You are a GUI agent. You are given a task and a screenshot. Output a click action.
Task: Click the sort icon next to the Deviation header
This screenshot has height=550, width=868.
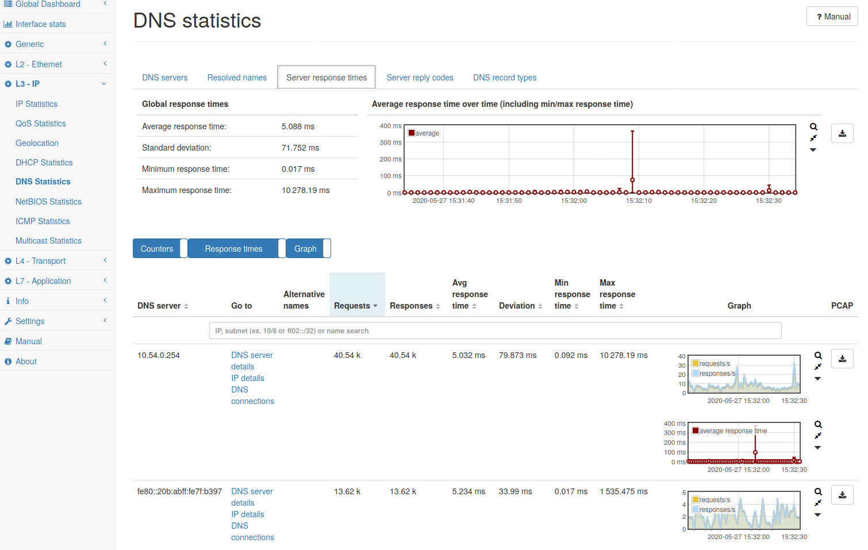[x=540, y=306]
